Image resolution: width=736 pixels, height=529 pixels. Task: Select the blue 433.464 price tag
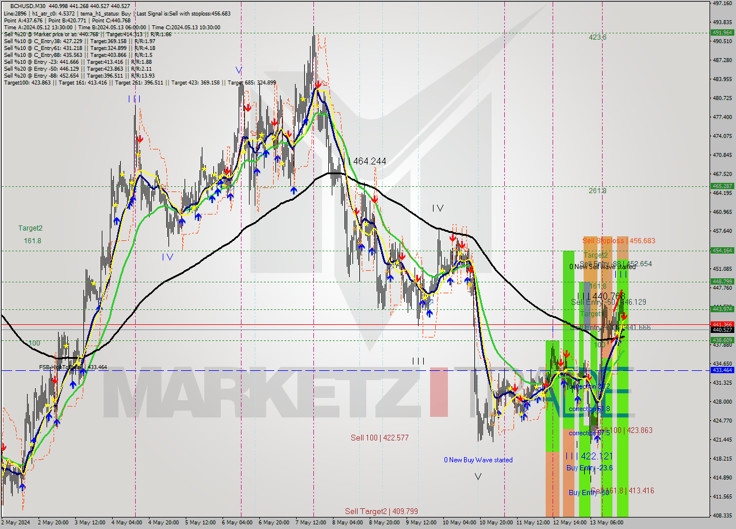723,370
